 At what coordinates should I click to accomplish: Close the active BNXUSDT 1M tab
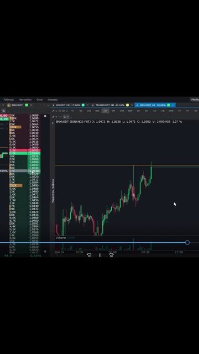tap(173, 105)
